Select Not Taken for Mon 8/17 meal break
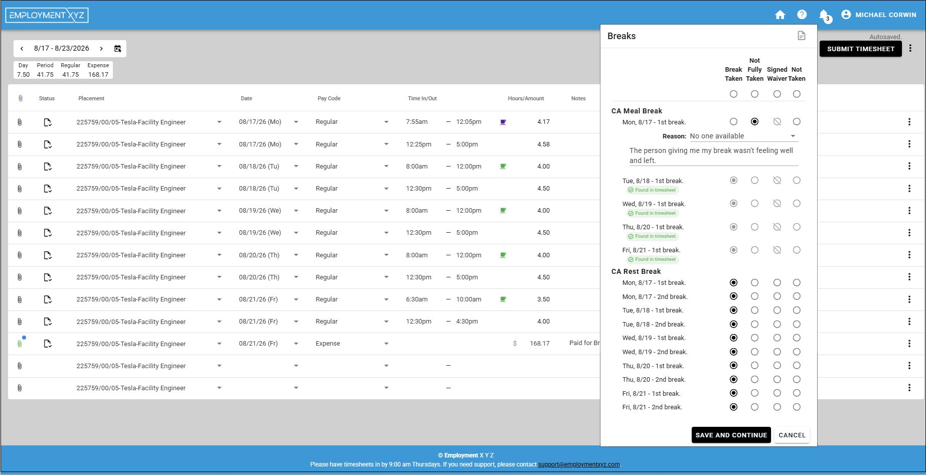The width and height of the screenshot is (926, 475). [797, 121]
